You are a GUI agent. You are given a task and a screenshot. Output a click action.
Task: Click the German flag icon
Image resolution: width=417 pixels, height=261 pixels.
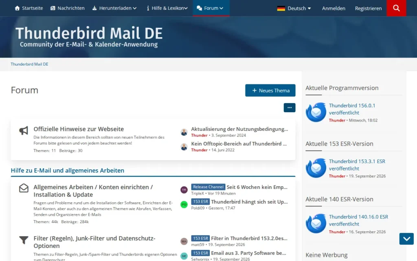pyautogui.click(x=281, y=8)
